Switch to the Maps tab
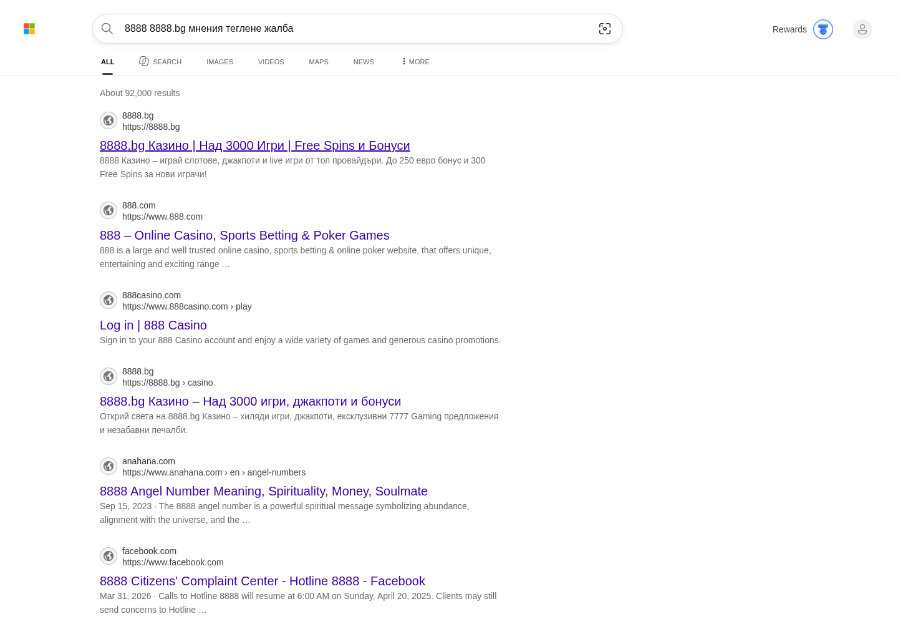The image size is (898, 624). [319, 62]
